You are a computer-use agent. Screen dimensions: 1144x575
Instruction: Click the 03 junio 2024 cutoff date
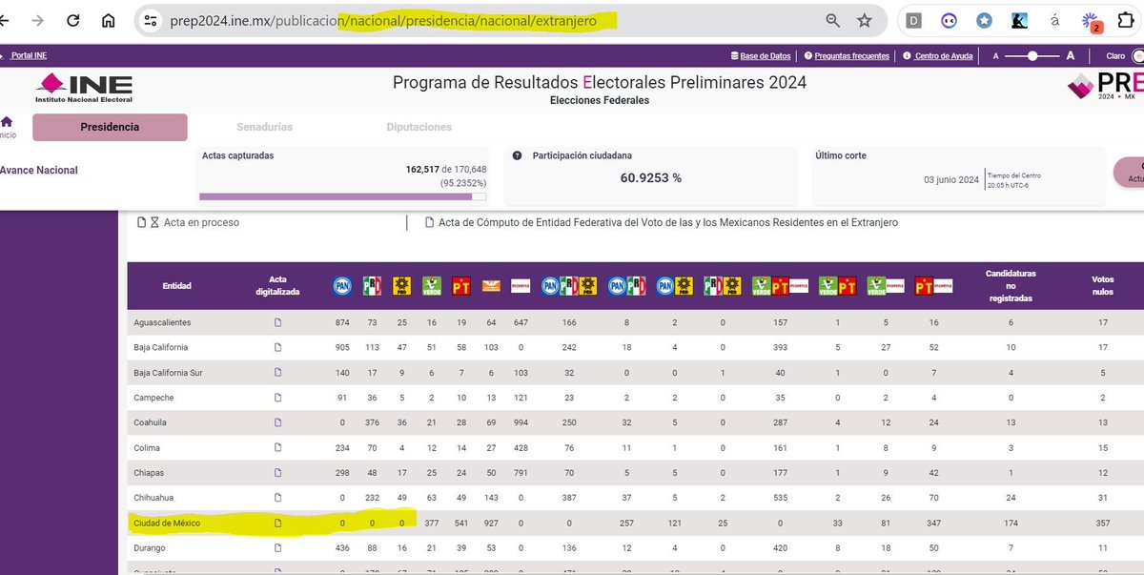click(951, 179)
